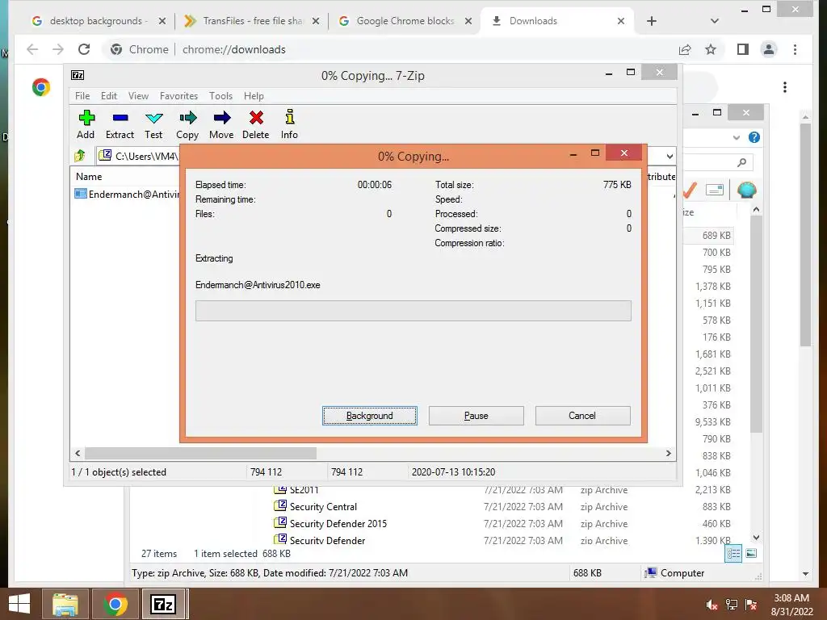The image size is (827, 620).
Task: Click the Computer label in the status bar
Action: tap(682, 573)
